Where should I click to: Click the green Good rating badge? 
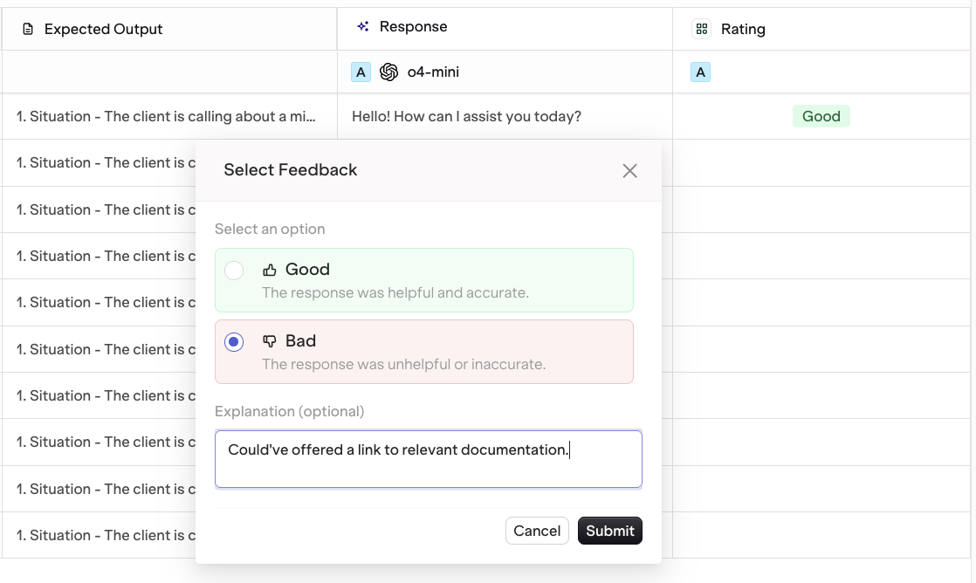tap(821, 117)
